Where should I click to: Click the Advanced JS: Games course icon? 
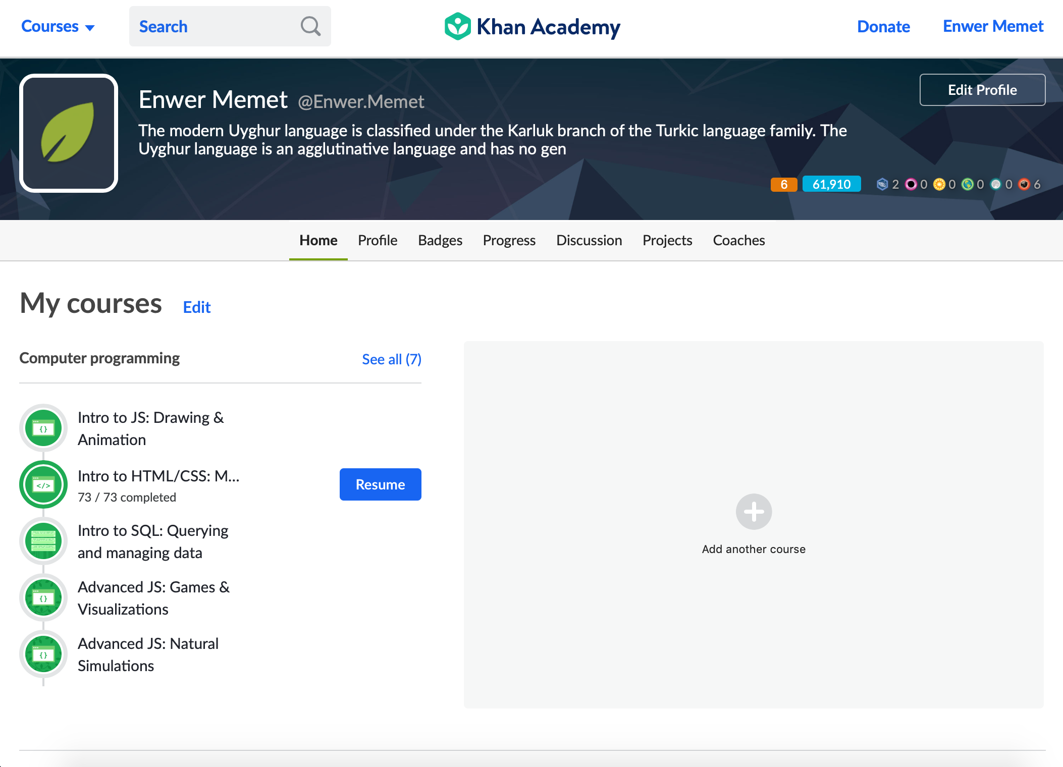click(x=43, y=597)
